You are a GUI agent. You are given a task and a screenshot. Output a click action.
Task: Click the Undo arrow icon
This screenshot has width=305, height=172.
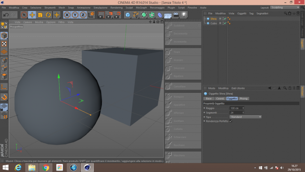[6, 15]
